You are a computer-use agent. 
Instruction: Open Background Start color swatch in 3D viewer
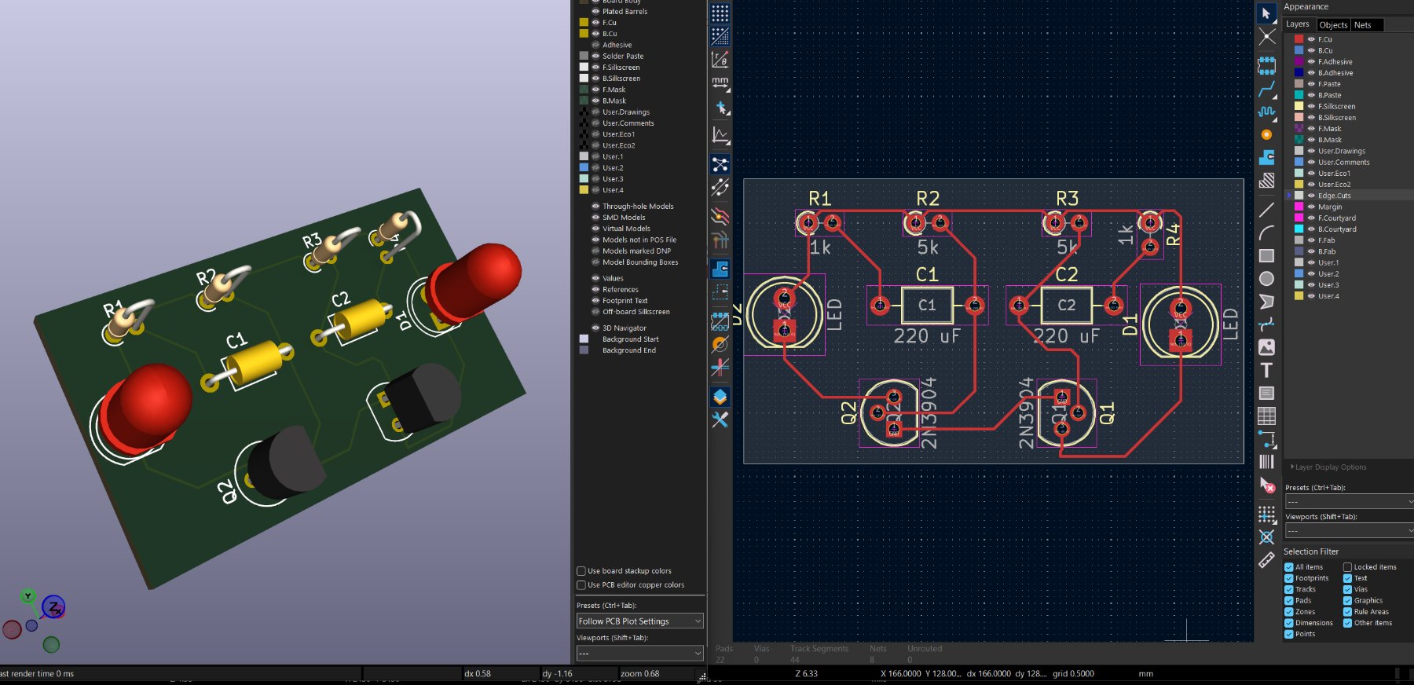pos(584,339)
